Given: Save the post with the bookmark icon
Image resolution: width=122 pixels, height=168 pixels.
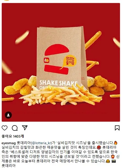Looking at the screenshot, I should [117, 128].
